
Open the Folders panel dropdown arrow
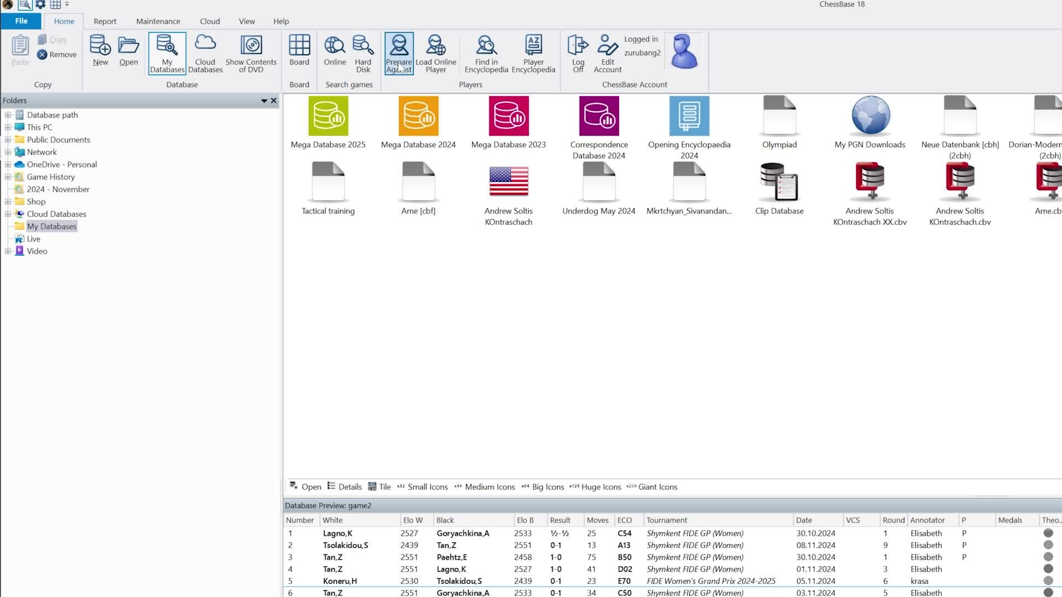pos(264,101)
